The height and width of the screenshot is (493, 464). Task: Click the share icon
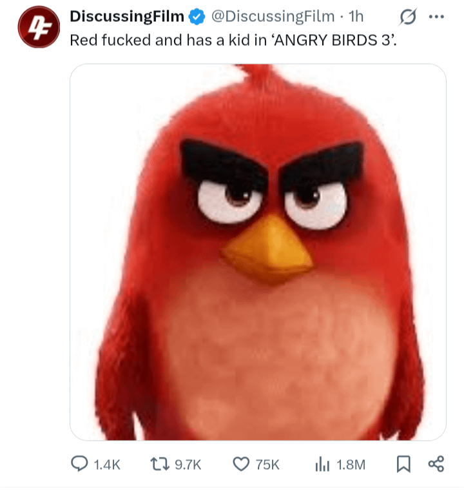436,464
